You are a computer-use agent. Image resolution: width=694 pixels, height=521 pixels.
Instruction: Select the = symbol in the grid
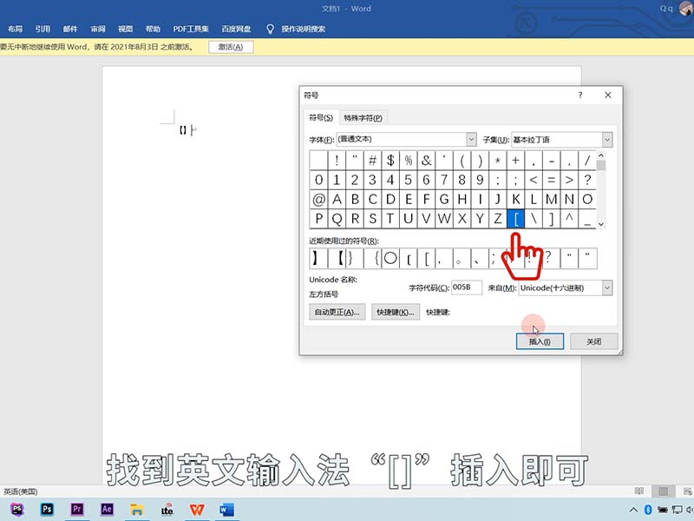[x=552, y=180]
